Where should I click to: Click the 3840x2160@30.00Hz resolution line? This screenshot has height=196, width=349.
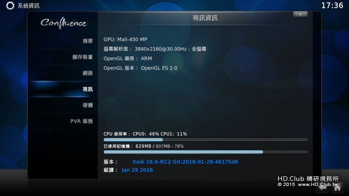(x=155, y=49)
